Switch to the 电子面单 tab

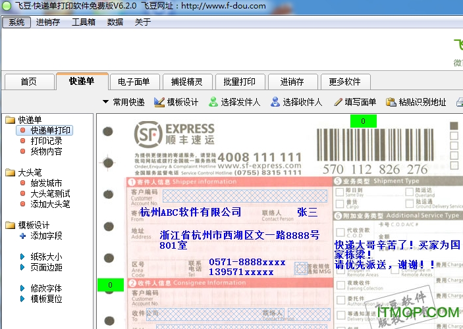point(134,82)
